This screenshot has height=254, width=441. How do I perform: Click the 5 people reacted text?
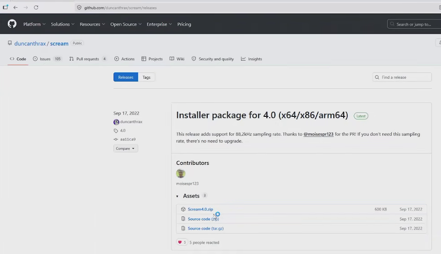tap(204, 243)
